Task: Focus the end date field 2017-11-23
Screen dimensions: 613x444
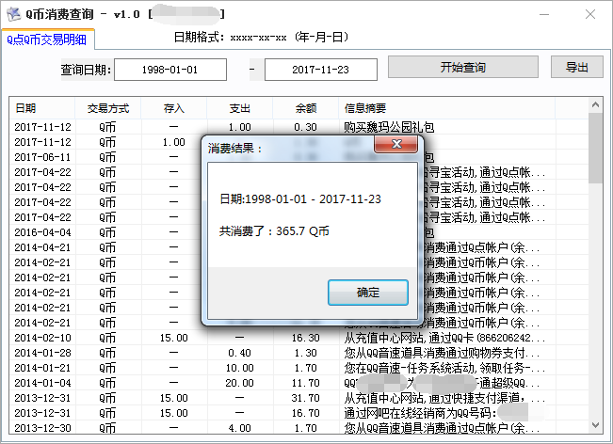Action: [320, 70]
